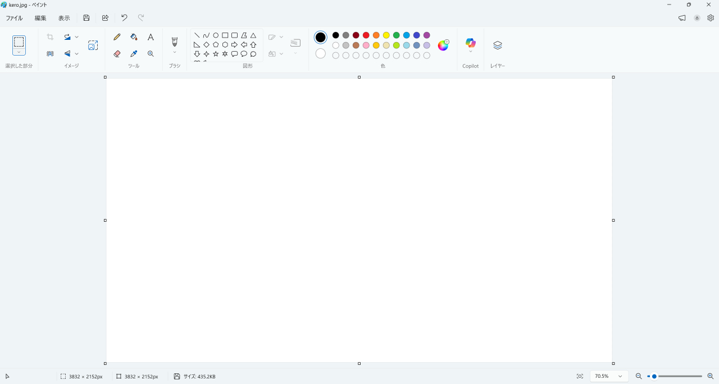Click the five-point star shape
Image resolution: width=719 pixels, height=384 pixels.
coord(216,54)
